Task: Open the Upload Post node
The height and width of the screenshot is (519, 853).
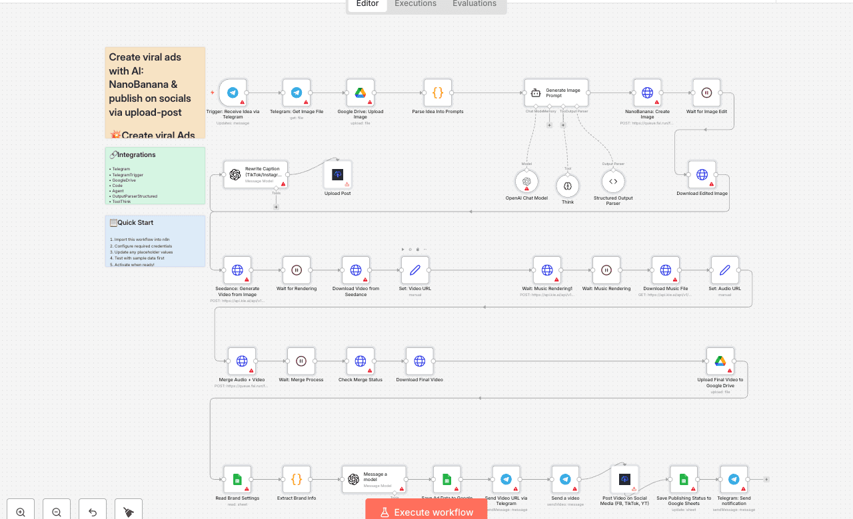Action: [337, 175]
